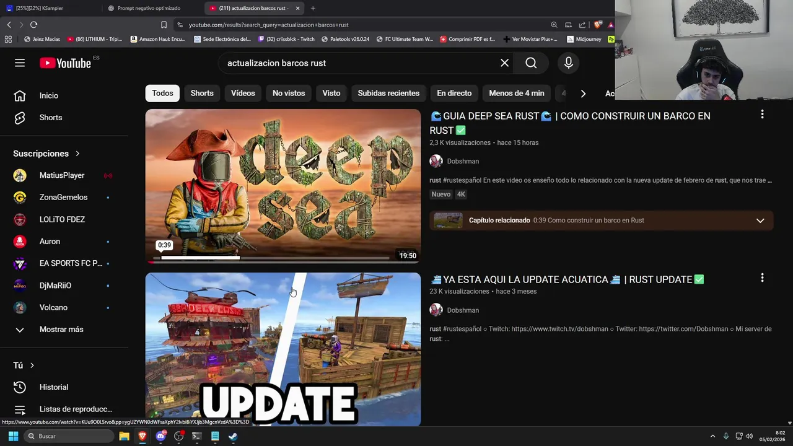Select the Shorts filter chip
The height and width of the screenshot is (446, 793).
coord(202,93)
